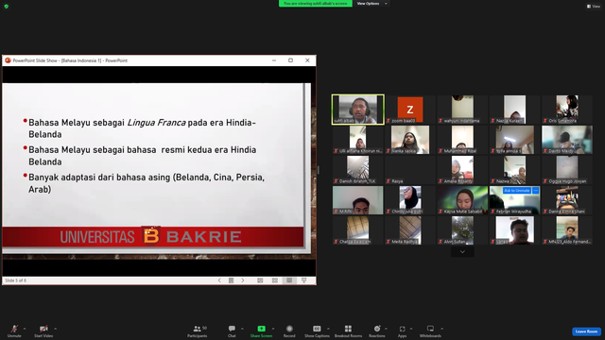
Task: Open more options on Febrian Wirayudha tile
Action: tap(536, 191)
